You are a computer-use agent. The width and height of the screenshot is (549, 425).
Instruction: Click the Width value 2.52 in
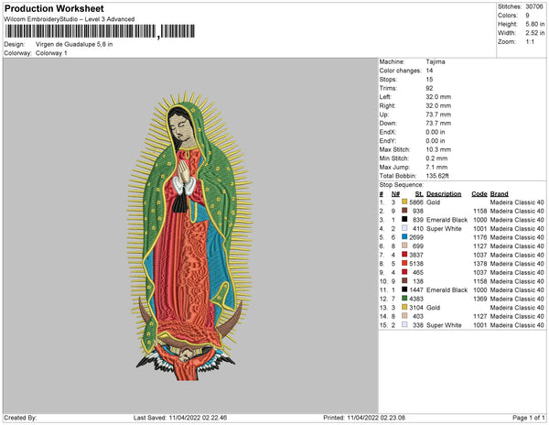click(535, 33)
